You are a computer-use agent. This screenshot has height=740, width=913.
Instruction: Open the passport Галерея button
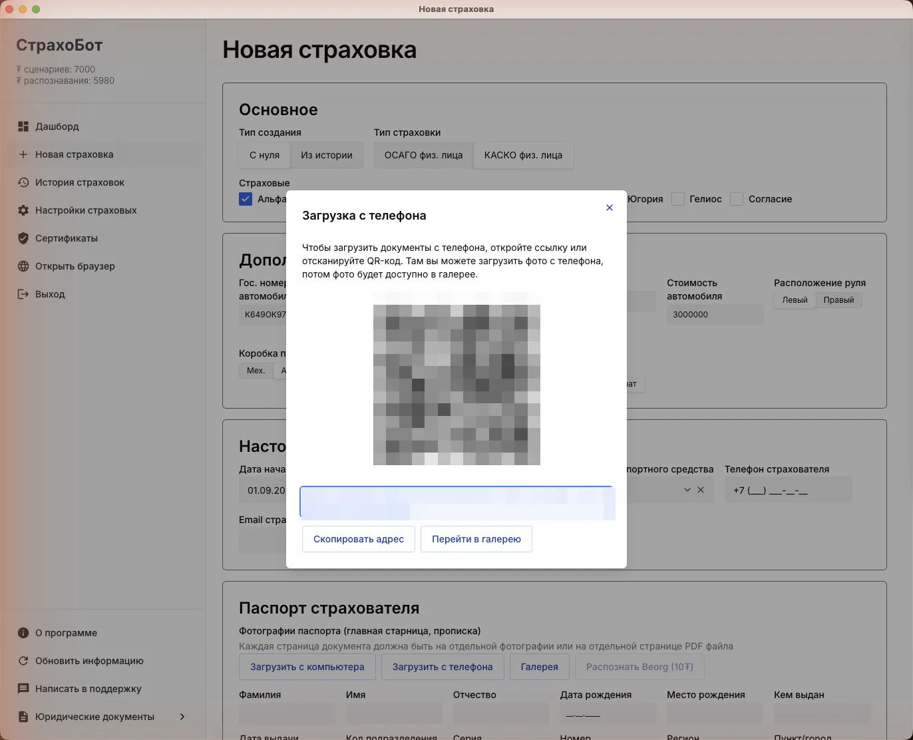(539, 667)
